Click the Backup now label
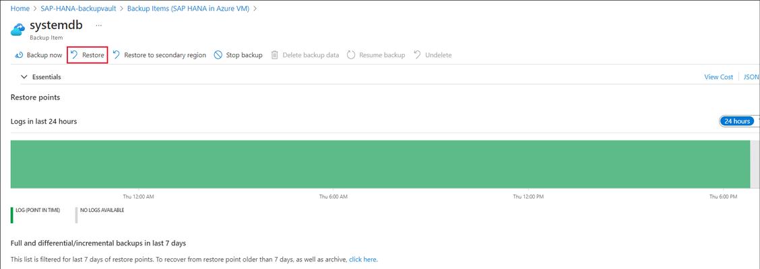Viewport: 760px width, 269px height. pyautogui.click(x=44, y=55)
